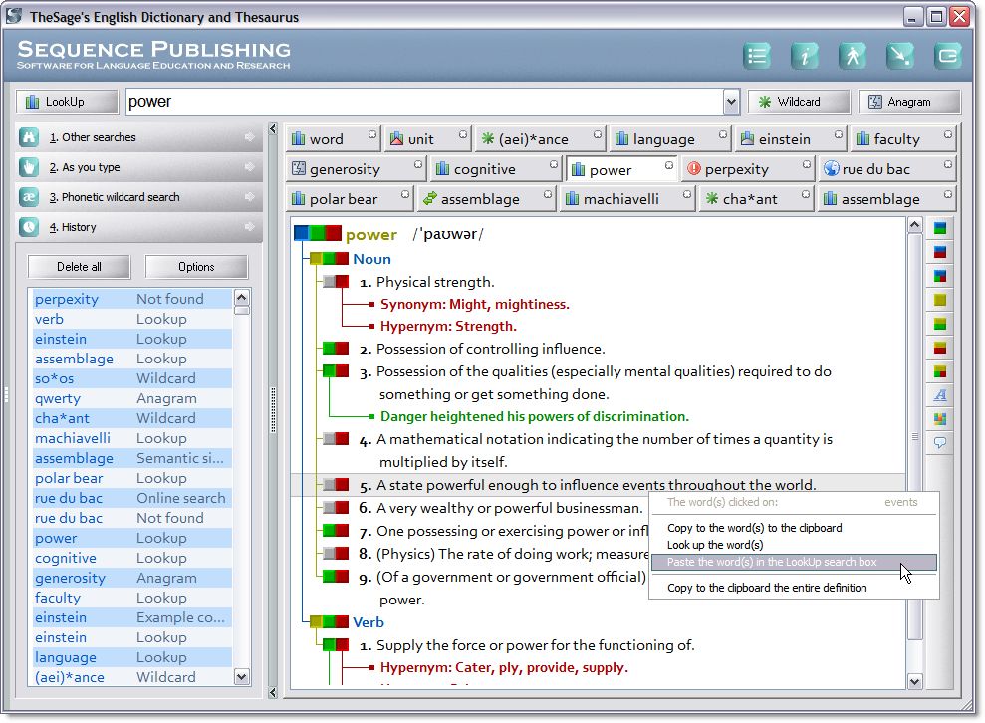Click the exit icon at top right
Screen dimensions: 985x723
pyautogui.click(x=948, y=56)
